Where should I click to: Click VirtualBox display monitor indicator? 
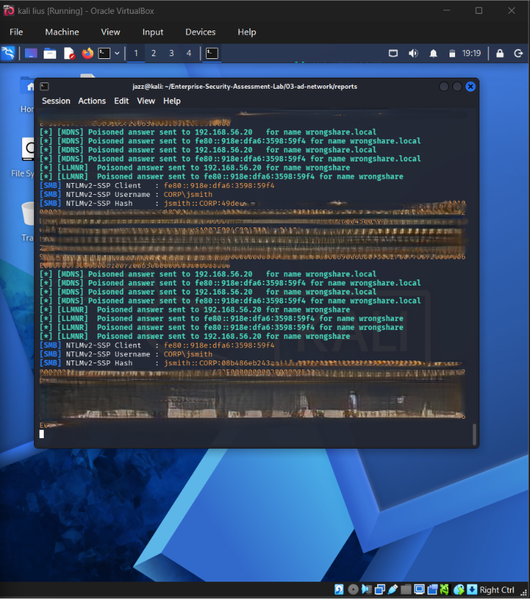click(419, 589)
